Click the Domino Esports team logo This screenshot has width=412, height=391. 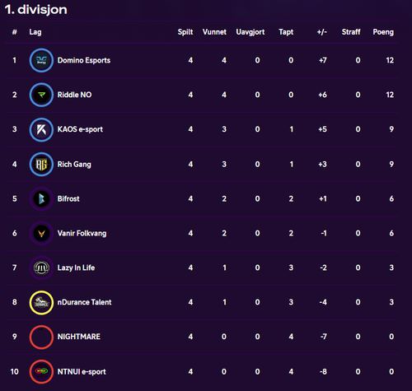(41, 60)
